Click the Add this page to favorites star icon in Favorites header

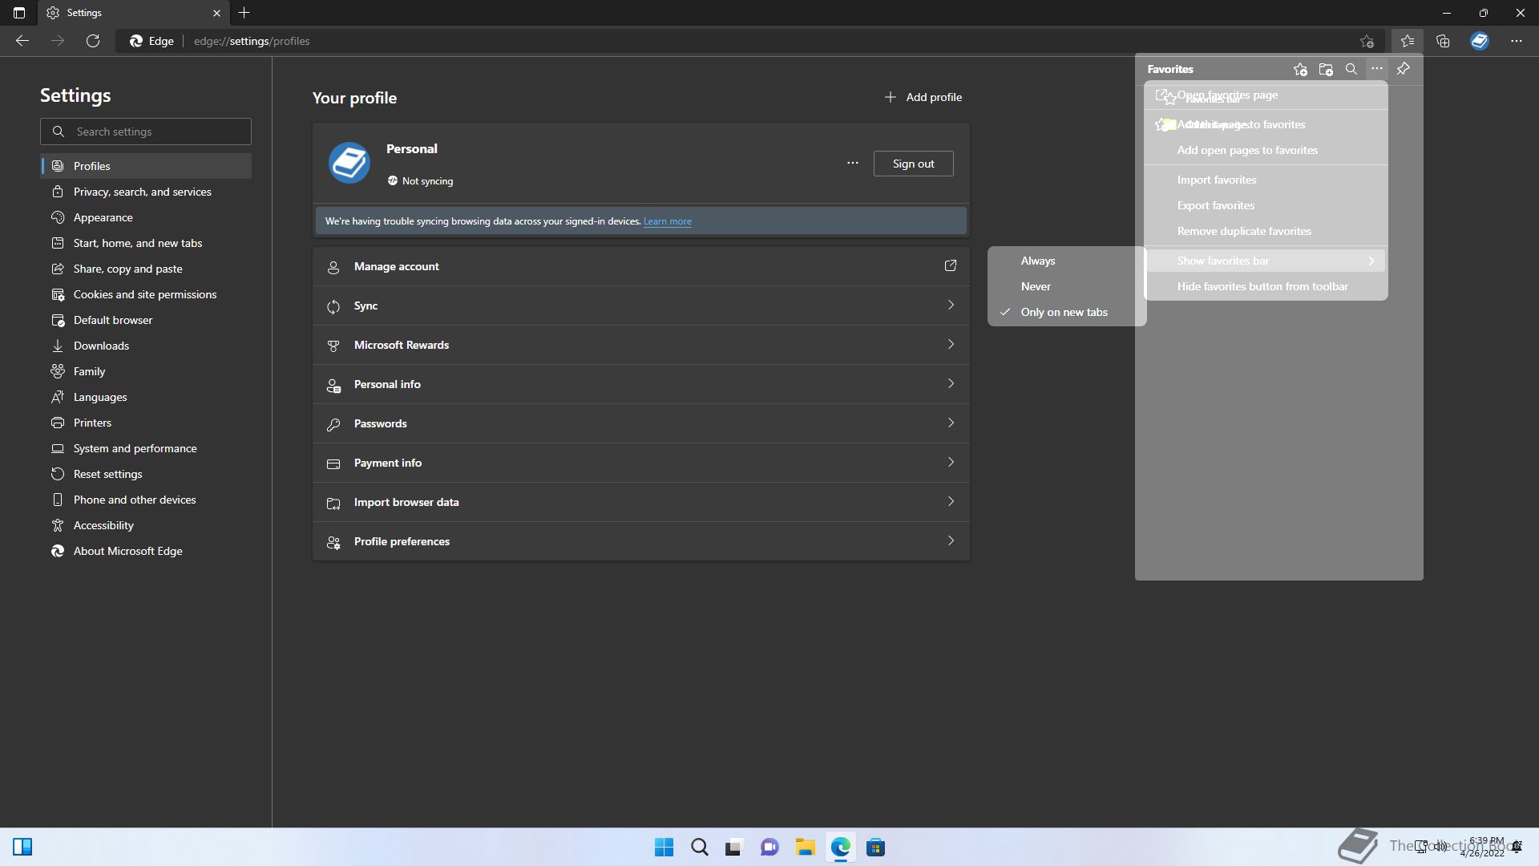tap(1300, 69)
